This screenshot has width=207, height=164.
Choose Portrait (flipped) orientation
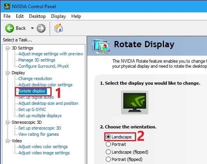point(108,159)
